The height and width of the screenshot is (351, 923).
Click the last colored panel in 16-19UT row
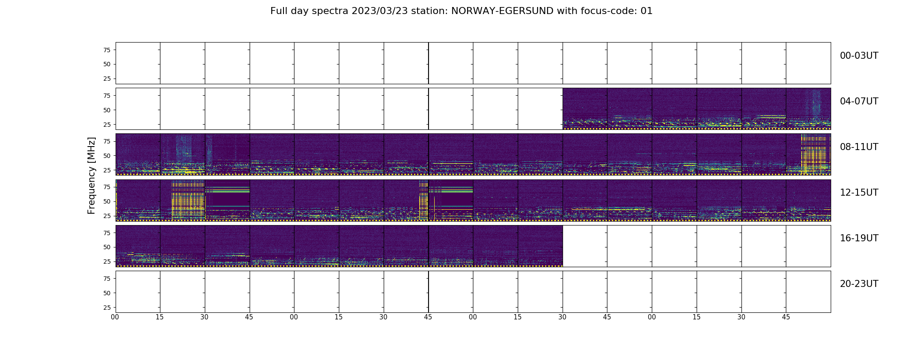[x=540, y=246]
